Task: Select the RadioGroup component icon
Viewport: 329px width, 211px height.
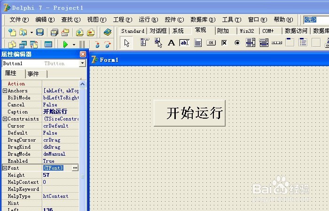Action: (303, 43)
